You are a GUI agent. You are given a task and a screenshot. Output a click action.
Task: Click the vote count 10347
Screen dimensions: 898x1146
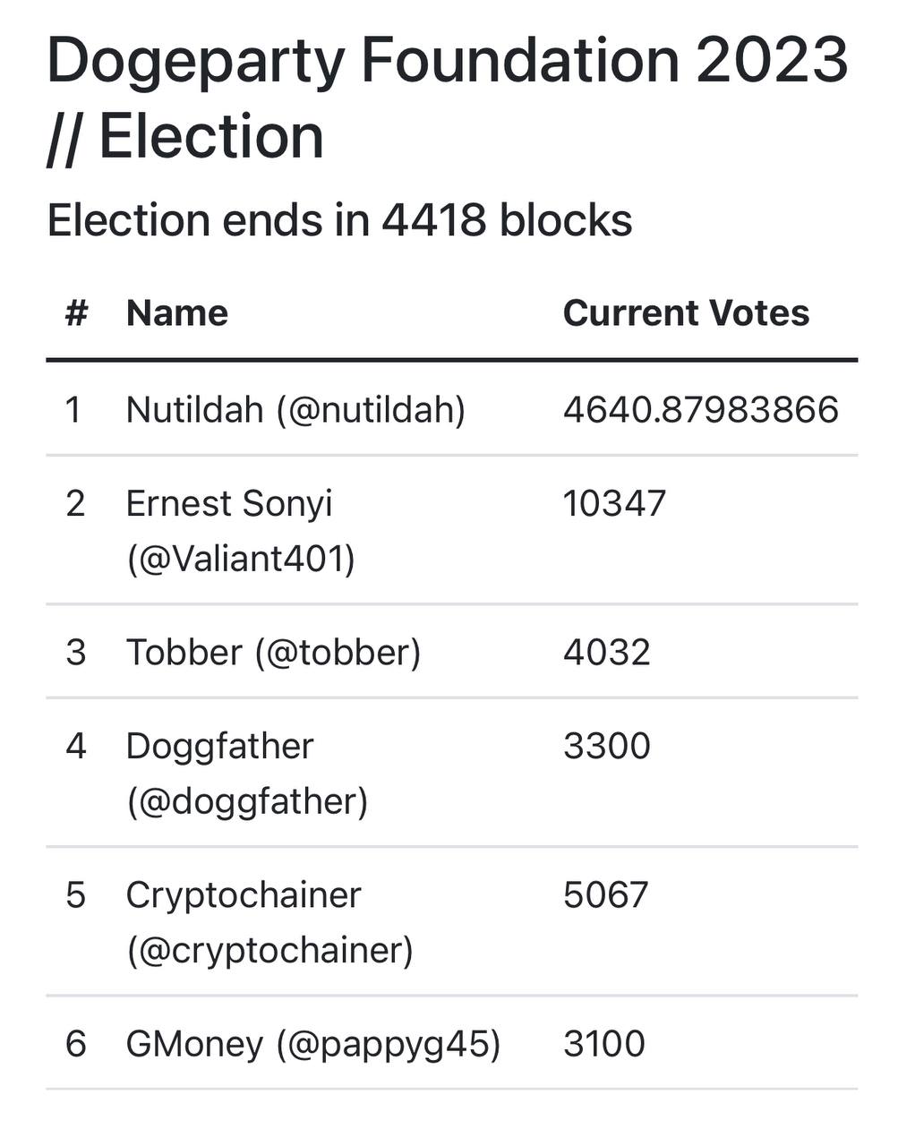click(614, 504)
